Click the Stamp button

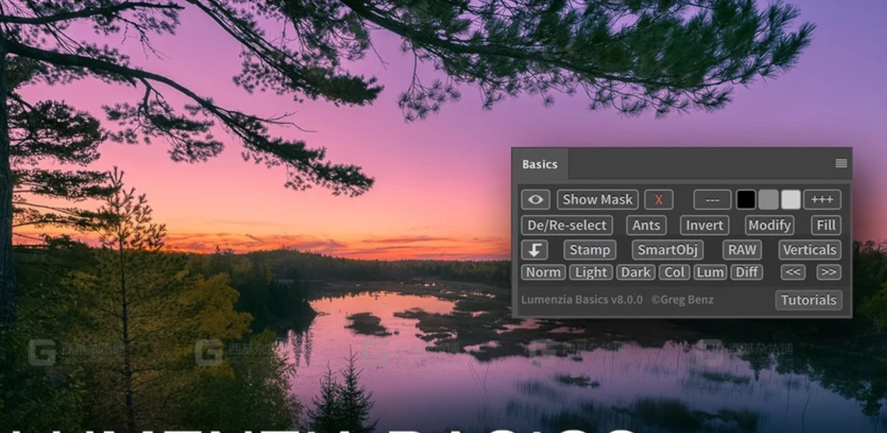pyautogui.click(x=589, y=250)
